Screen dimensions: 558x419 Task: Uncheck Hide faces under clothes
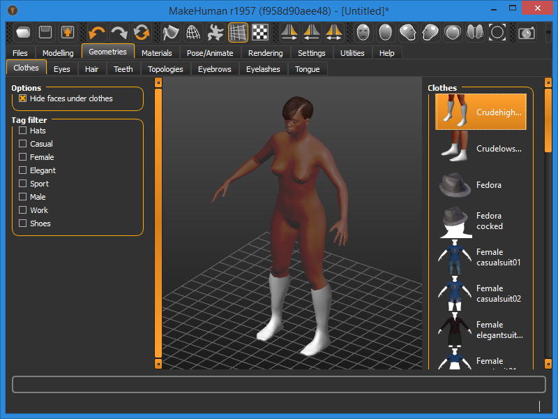tap(22, 98)
